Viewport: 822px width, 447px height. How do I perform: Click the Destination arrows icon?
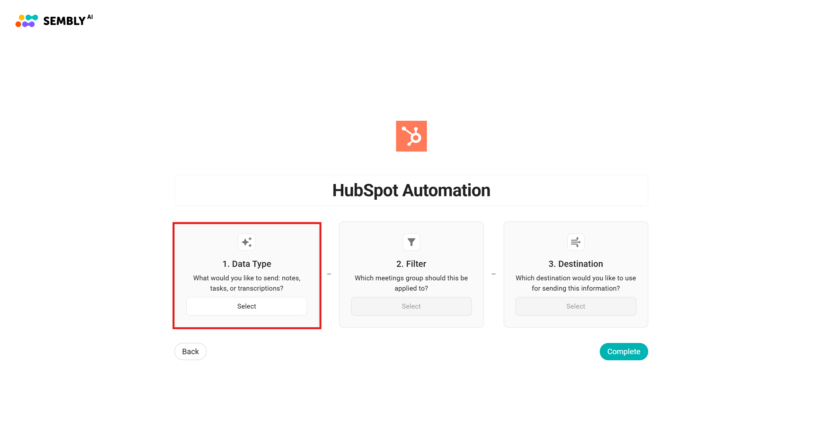[576, 242]
